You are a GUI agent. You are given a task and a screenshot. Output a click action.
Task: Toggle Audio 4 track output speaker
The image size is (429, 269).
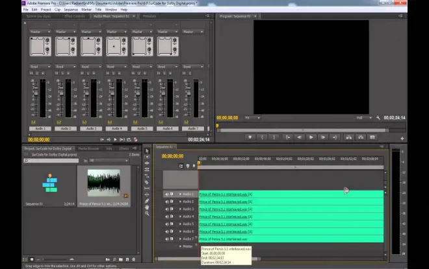point(167,216)
